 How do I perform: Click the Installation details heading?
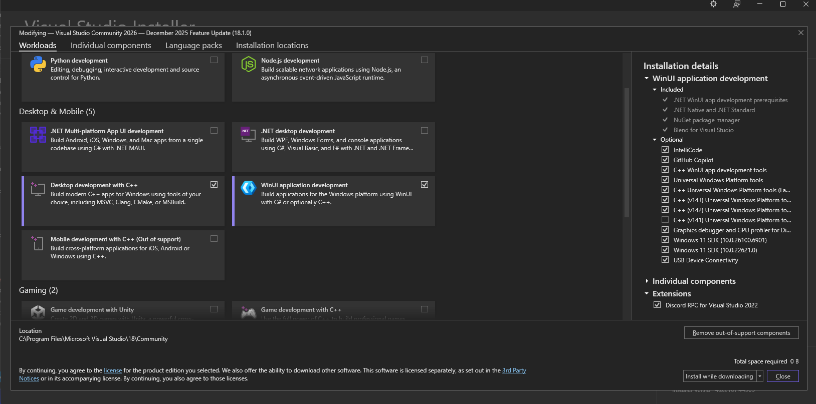681,66
